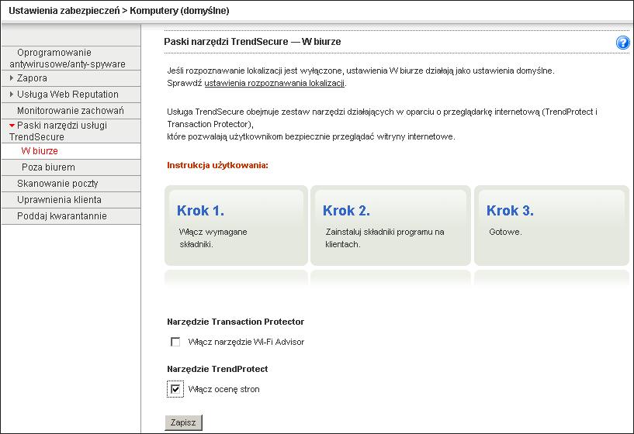The width and height of the screenshot is (634, 434).
Task: Open Poddaj kwarantannie settings
Action: [71, 216]
